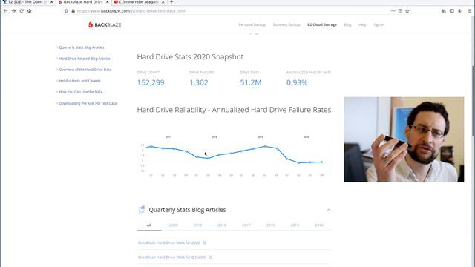475x267 pixels.
Task: Click the Backblaze flame logo
Action: 91,24
